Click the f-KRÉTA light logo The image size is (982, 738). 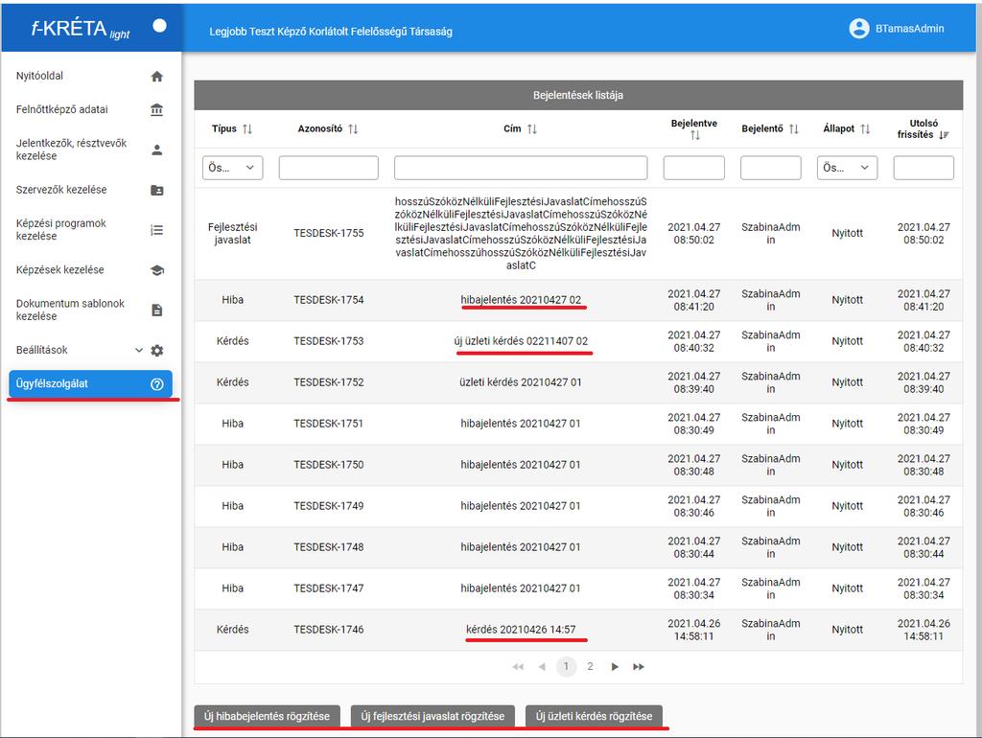(81, 29)
